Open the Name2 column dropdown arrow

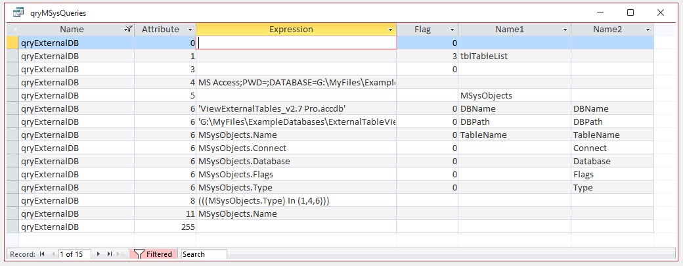(x=648, y=30)
